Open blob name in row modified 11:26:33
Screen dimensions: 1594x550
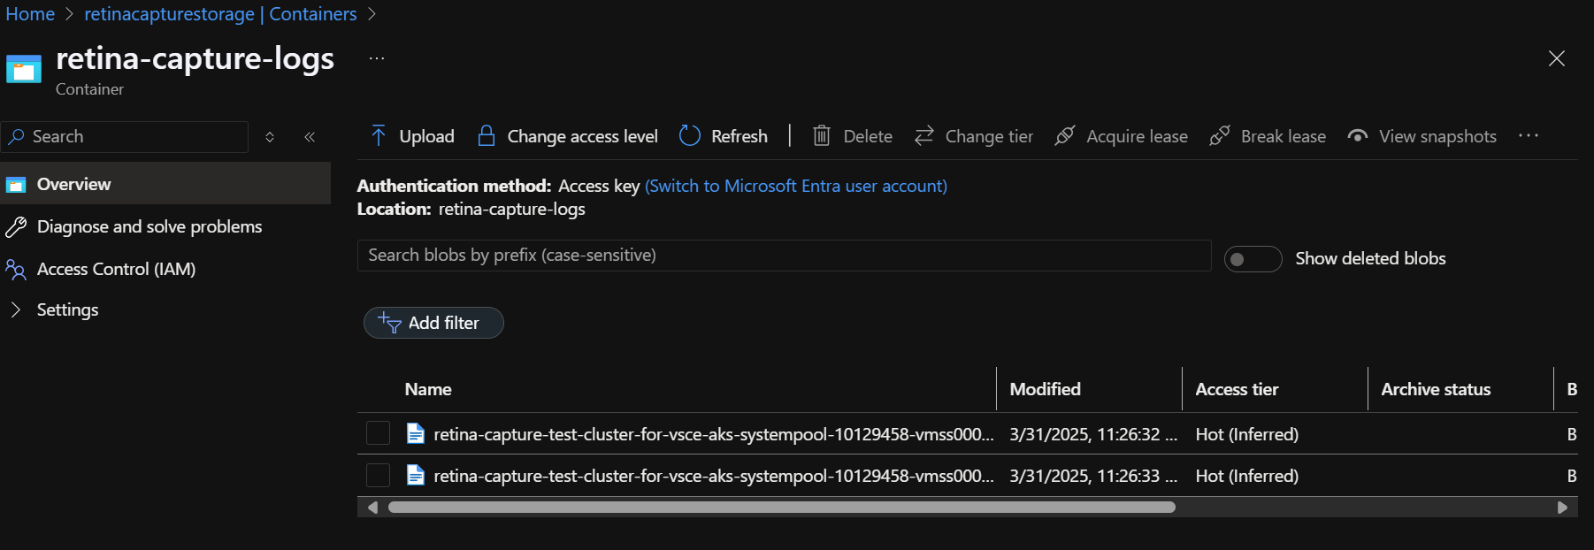714,476
